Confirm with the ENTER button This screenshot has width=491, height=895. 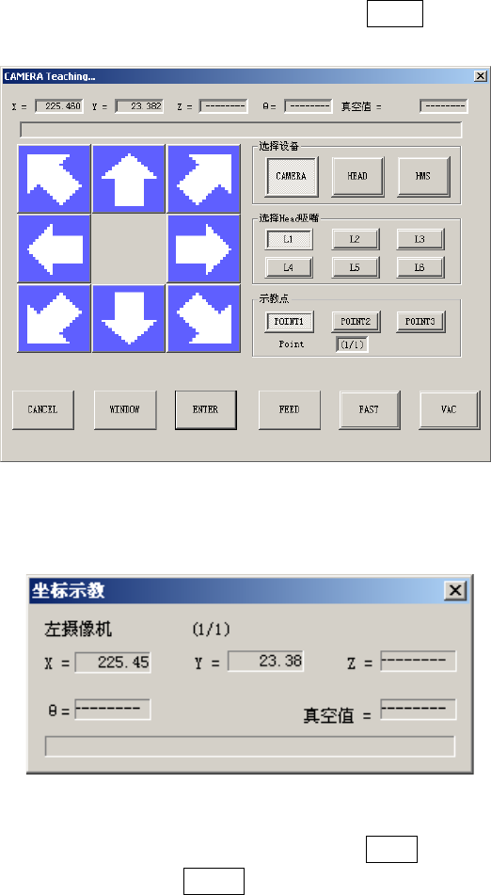[206, 409]
